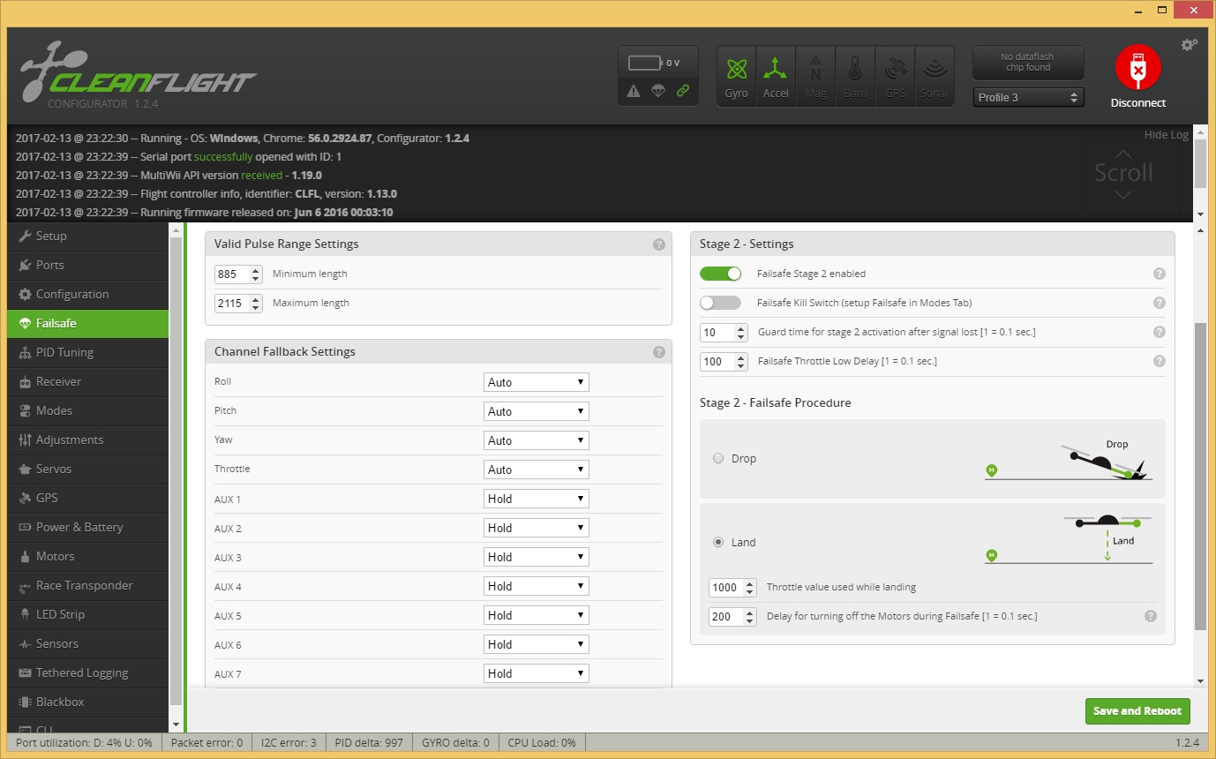The height and width of the screenshot is (759, 1216).
Task: Select the Drop failsafe procedure radio button
Action: 718,458
